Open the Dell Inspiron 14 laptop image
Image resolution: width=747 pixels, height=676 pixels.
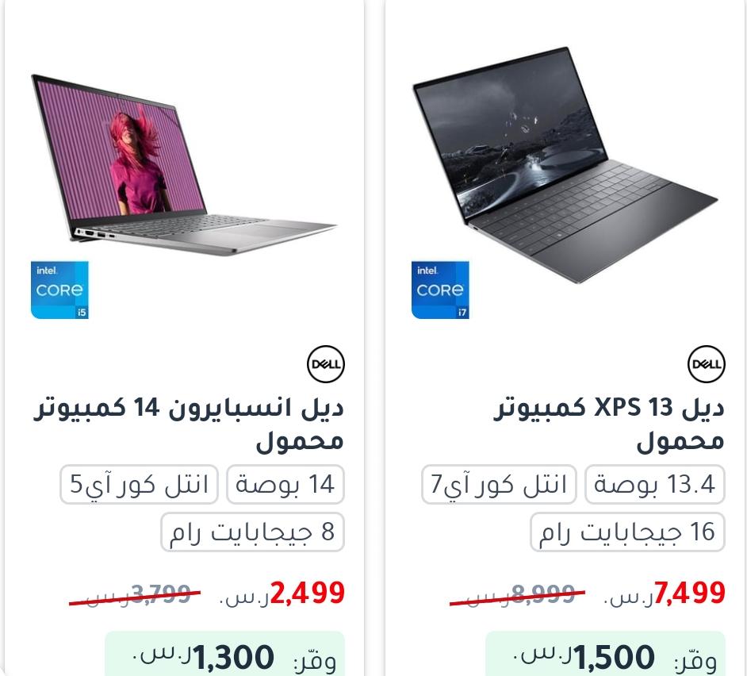click(x=184, y=165)
